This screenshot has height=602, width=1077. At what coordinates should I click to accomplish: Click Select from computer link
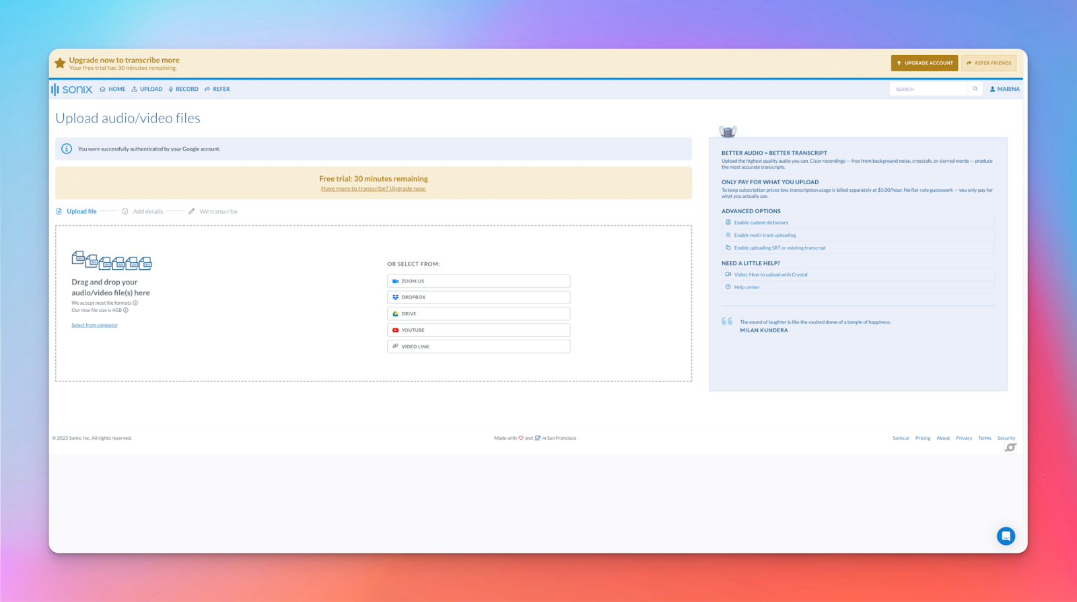pyautogui.click(x=94, y=326)
